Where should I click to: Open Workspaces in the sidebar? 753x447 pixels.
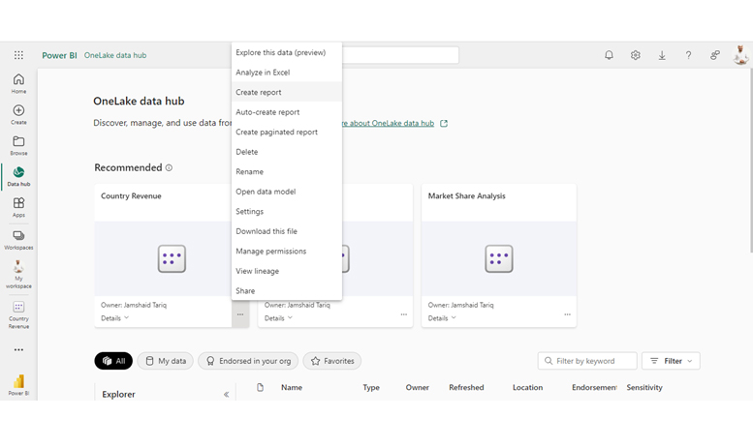(x=18, y=240)
